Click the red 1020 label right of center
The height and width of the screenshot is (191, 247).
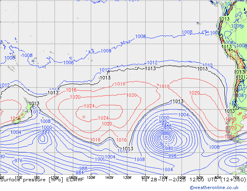point(194,93)
